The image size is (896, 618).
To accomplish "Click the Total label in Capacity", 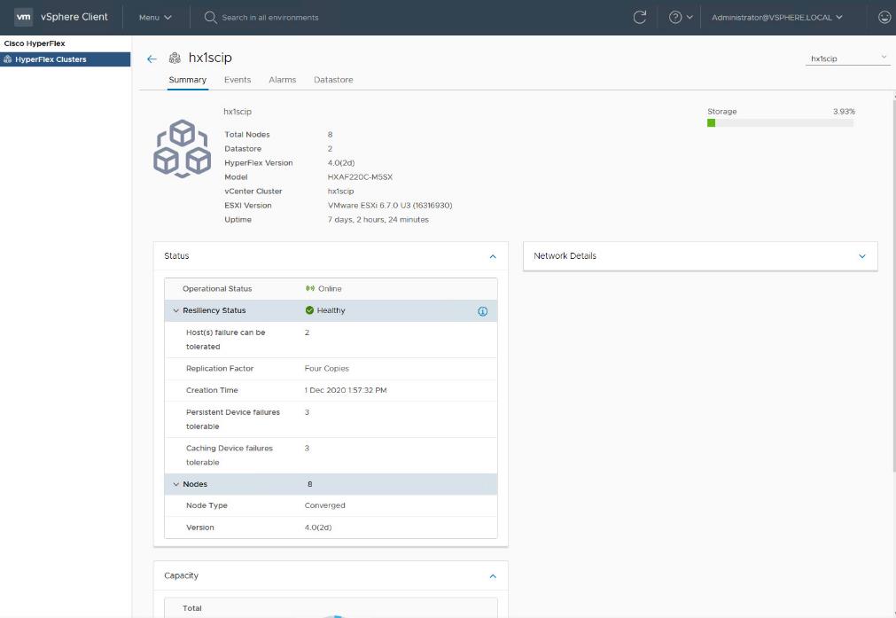I will pos(192,608).
